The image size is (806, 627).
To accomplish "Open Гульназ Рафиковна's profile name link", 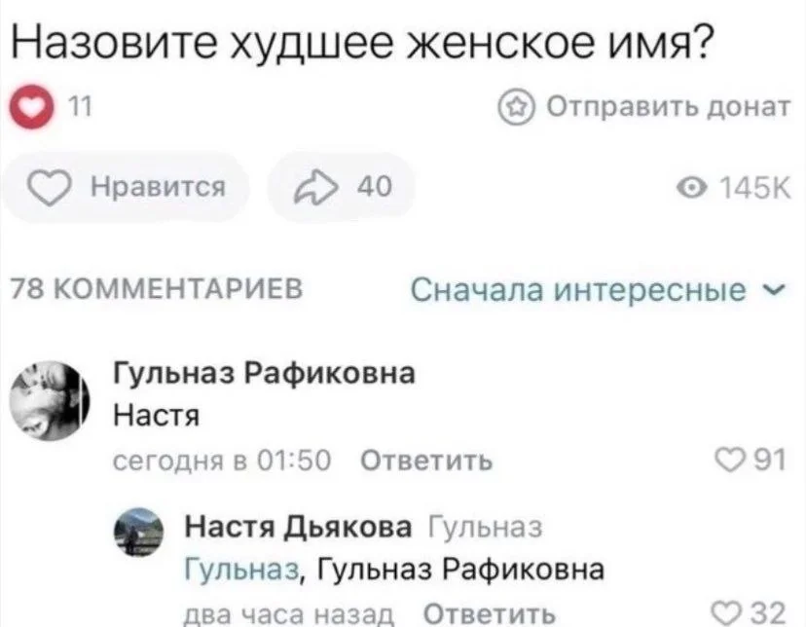I will [x=264, y=374].
